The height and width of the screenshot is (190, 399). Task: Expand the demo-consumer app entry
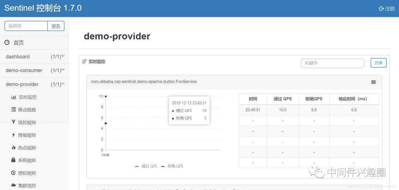pyautogui.click(x=34, y=70)
